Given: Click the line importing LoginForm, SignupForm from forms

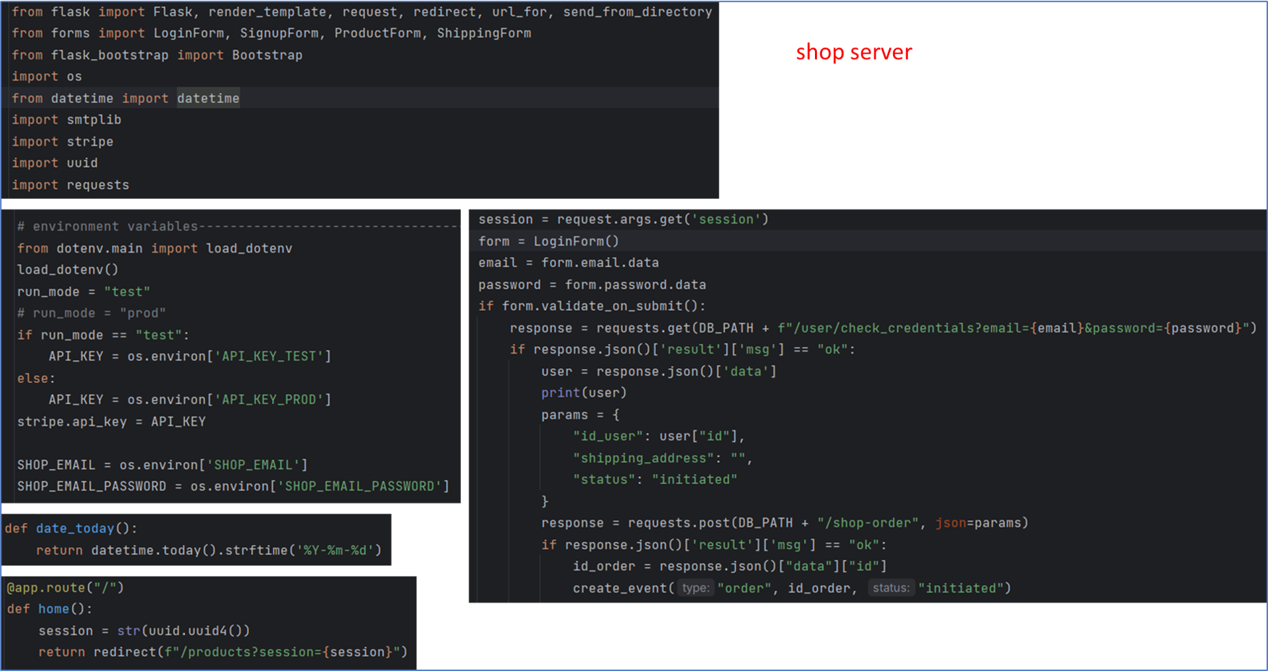Looking at the screenshot, I should [x=271, y=33].
